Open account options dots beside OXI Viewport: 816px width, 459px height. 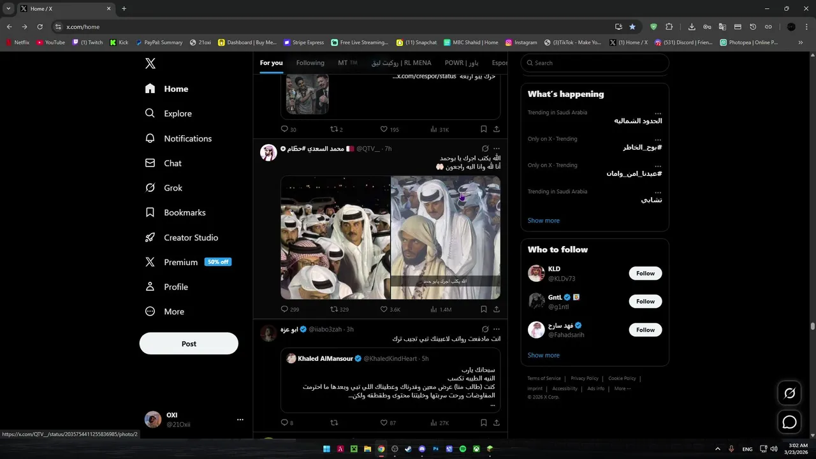tap(240, 419)
